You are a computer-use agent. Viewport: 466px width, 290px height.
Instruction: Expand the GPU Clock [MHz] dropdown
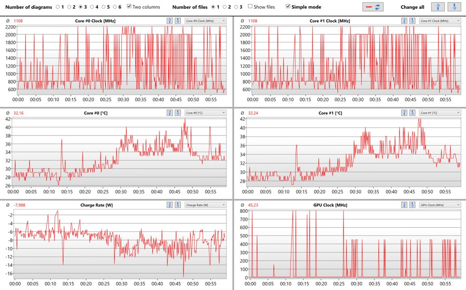click(x=439, y=205)
